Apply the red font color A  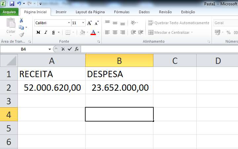point(93,32)
